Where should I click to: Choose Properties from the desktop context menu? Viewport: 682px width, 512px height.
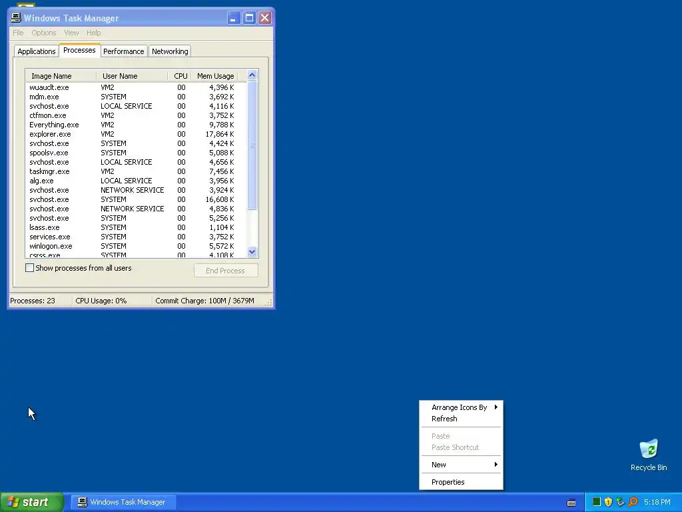tap(461, 482)
